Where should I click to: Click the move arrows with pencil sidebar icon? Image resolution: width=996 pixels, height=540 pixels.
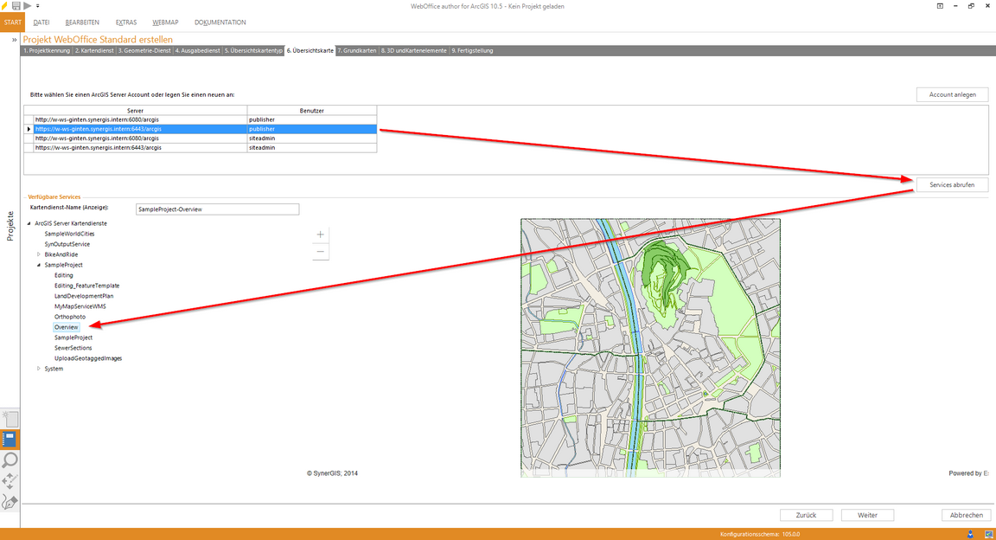coord(10,480)
